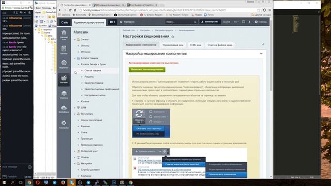Expand the Отчеты tree node

point(74,158)
